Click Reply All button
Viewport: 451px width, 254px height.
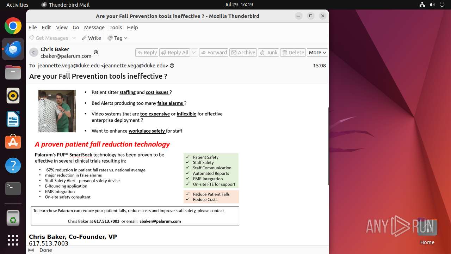pyautogui.click(x=175, y=53)
